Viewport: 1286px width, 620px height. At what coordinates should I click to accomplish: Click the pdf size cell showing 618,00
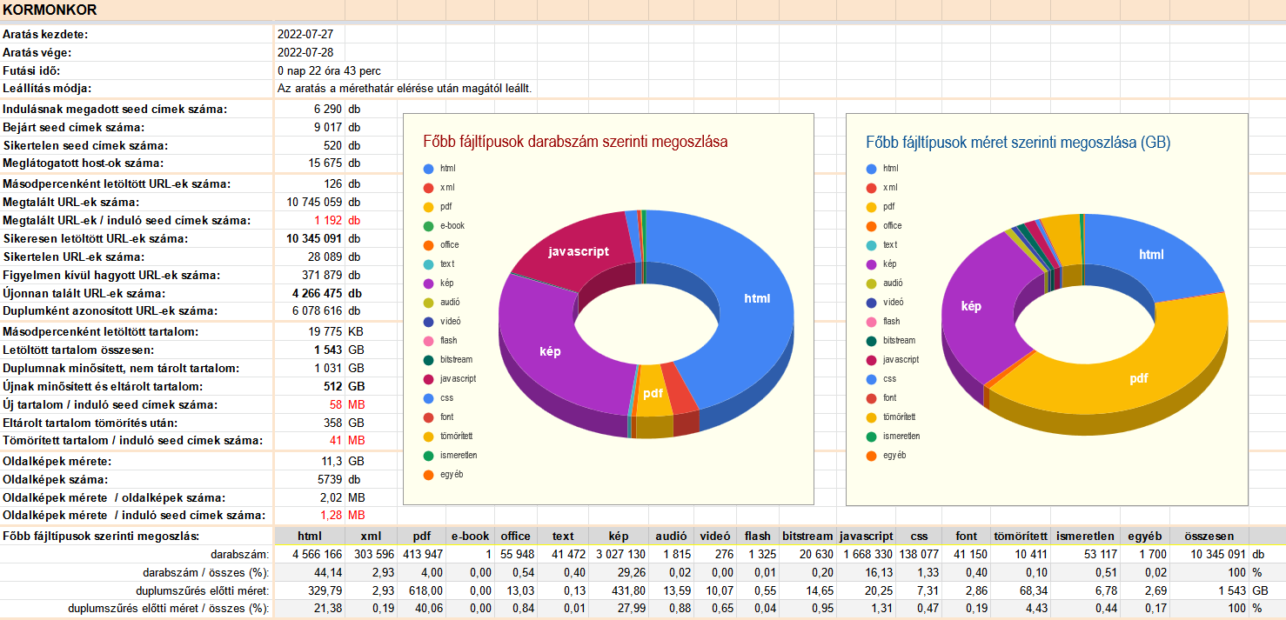[x=420, y=590]
